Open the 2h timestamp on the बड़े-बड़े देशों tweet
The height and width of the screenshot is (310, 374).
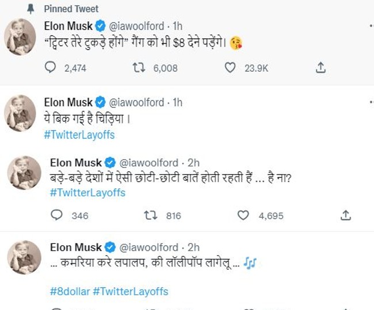(193, 162)
